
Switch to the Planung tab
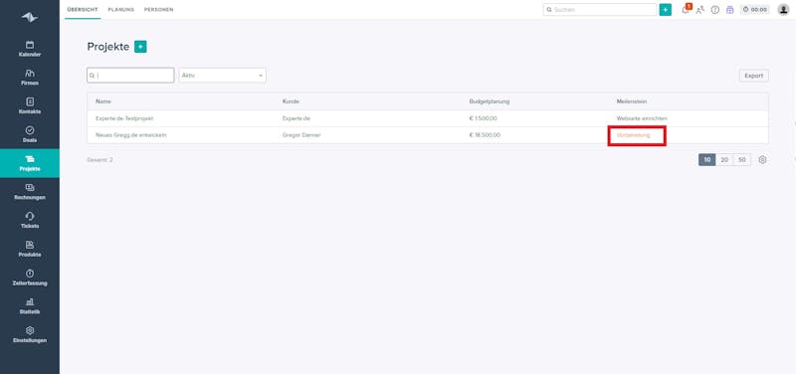coord(120,10)
